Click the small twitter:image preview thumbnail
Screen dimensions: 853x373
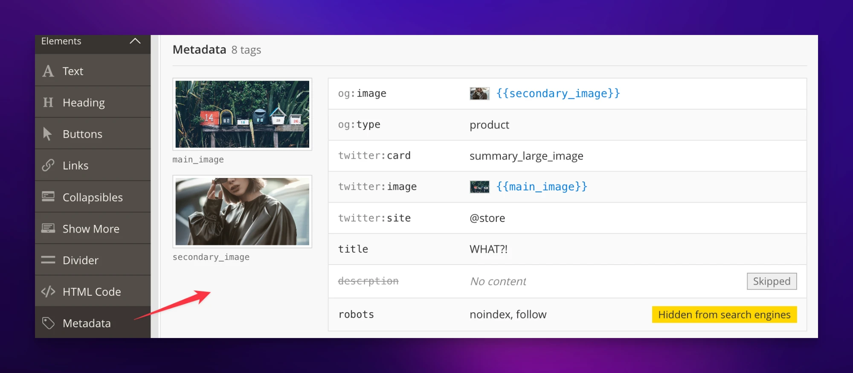479,186
